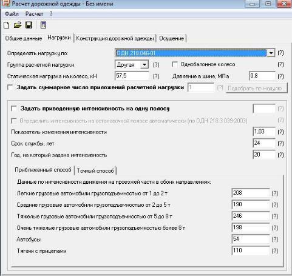Switch to Конструкция дорожной одежды tab

click(115, 38)
